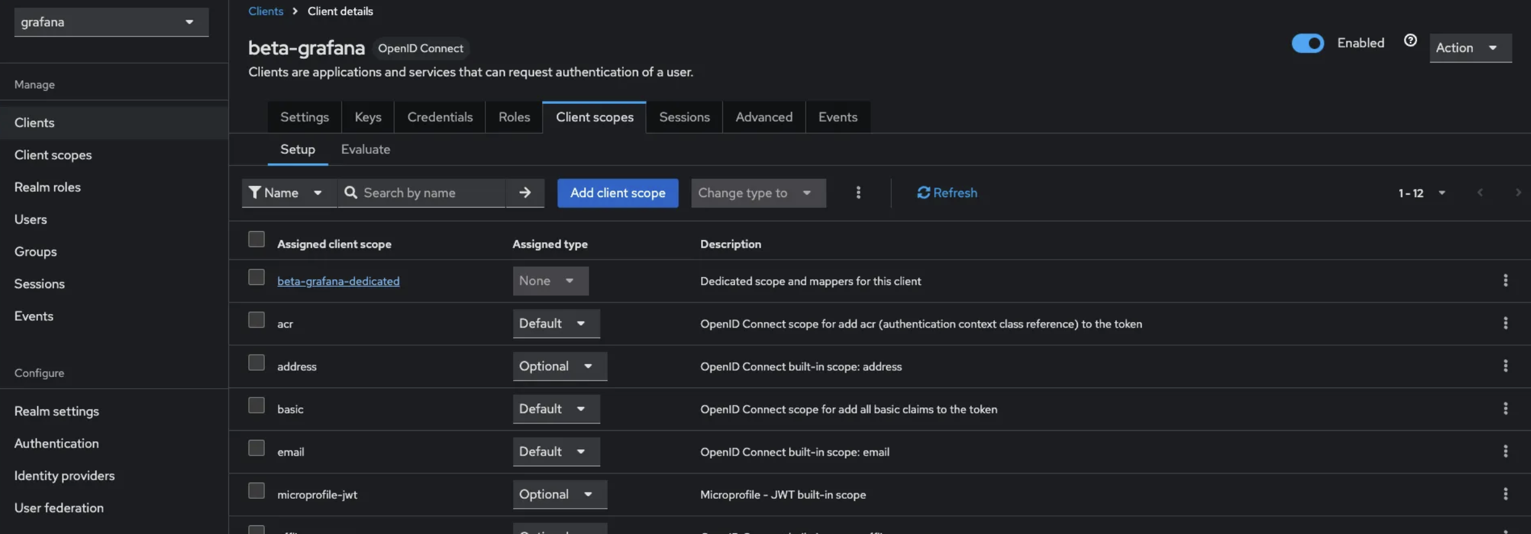This screenshot has width=1531, height=534.
Task: Open User federation in the sidebar
Action: coord(114,507)
